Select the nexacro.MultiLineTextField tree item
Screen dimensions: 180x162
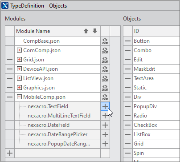59,116
